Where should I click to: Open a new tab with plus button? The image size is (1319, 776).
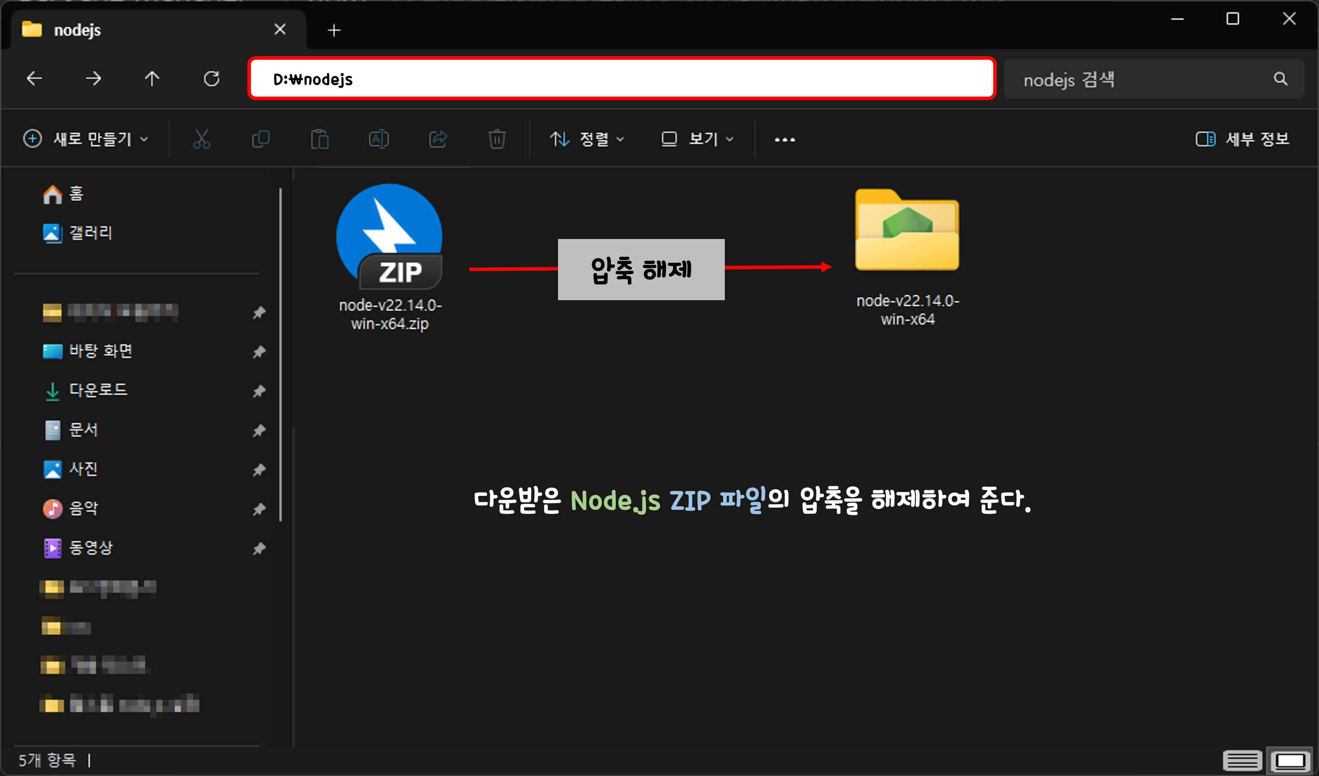coord(334,30)
